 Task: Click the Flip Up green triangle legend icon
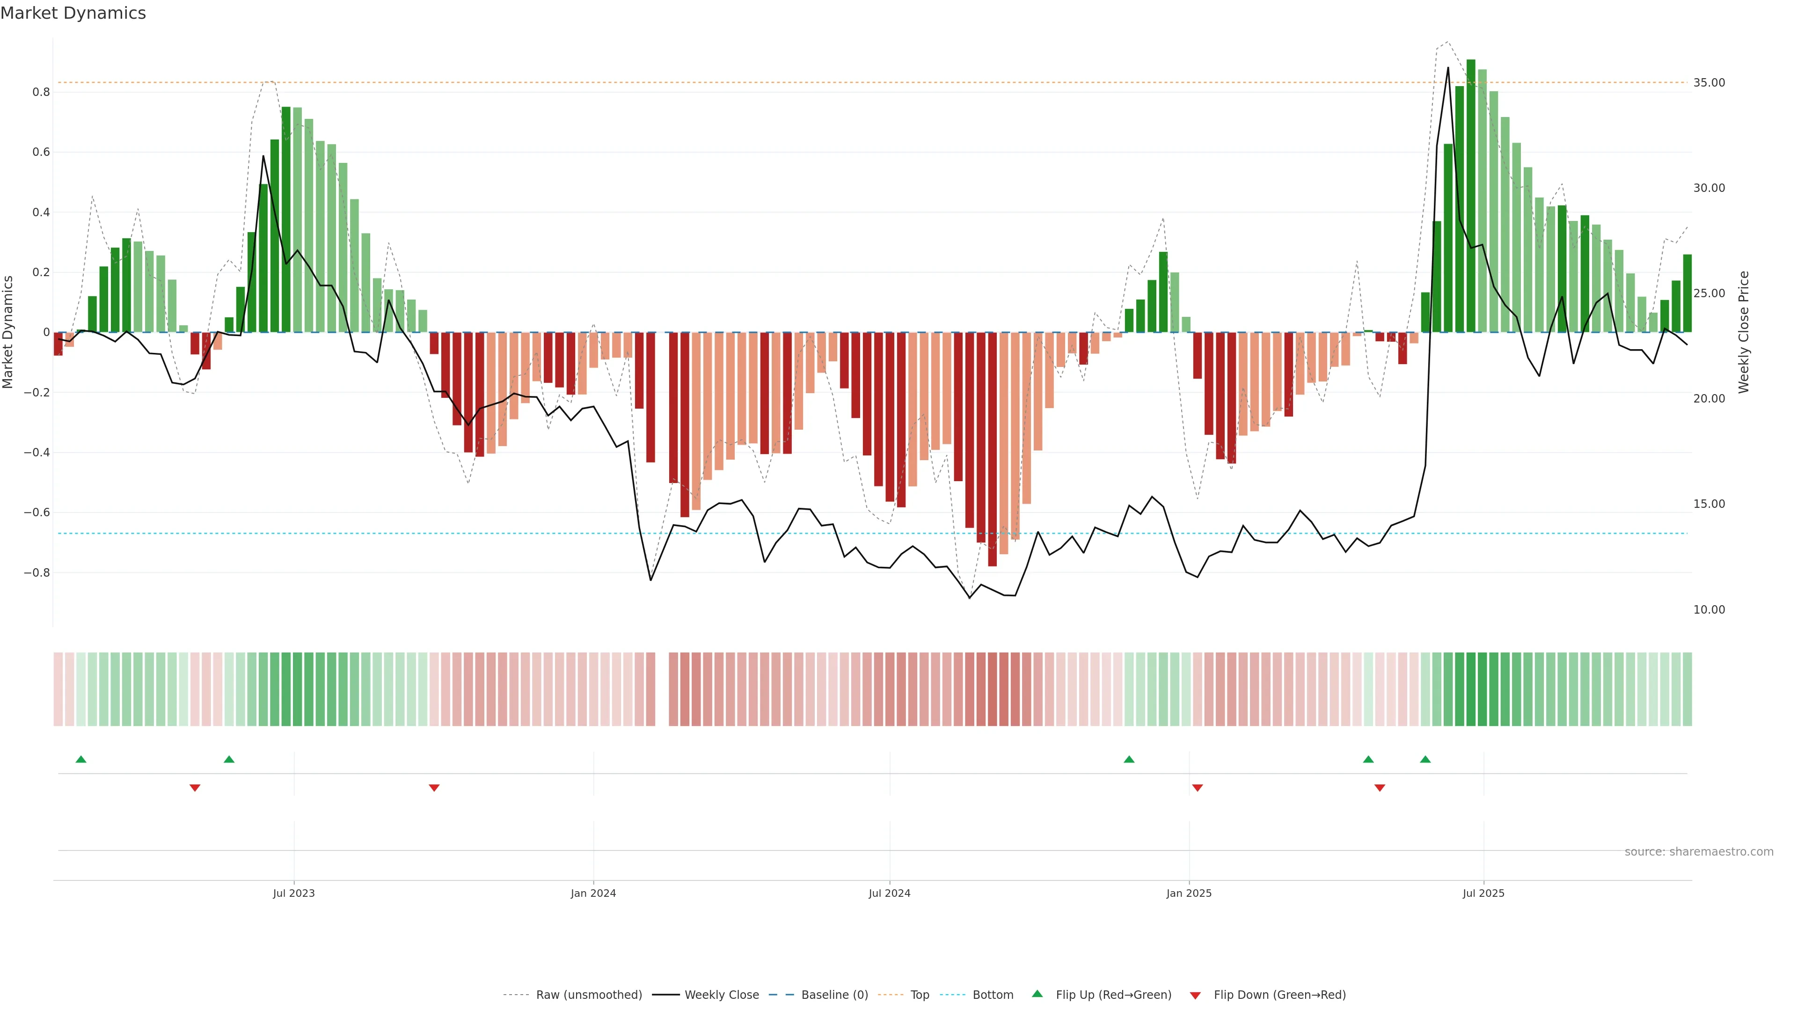coord(1037,994)
